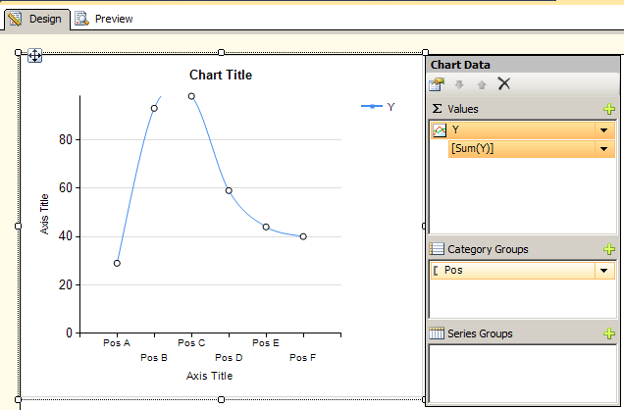Click the Pos E axis label
The height and width of the screenshot is (410, 624).
click(266, 342)
